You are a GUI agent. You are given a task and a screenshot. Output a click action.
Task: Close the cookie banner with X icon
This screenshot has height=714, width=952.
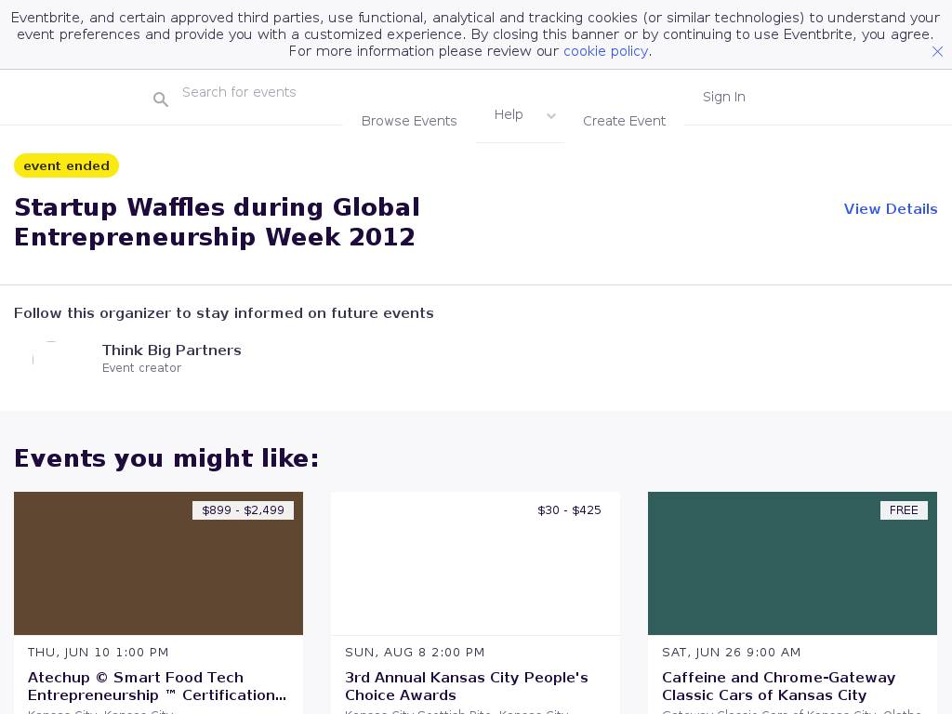point(937,52)
